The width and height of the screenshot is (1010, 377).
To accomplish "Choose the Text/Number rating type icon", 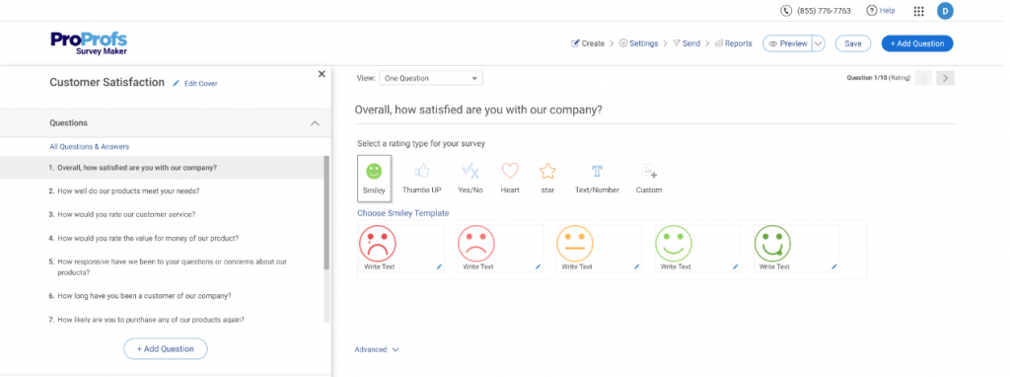I will pos(597,171).
